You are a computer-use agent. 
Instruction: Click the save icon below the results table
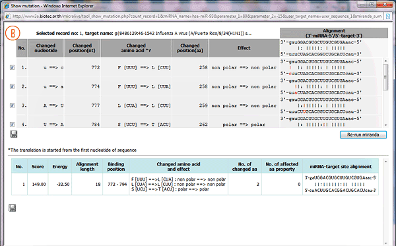click(13, 208)
